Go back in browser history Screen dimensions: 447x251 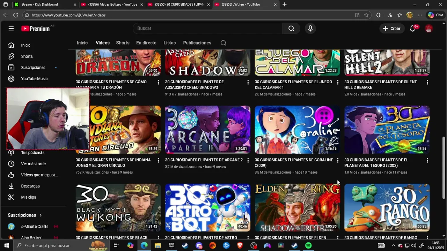(5, 15)
